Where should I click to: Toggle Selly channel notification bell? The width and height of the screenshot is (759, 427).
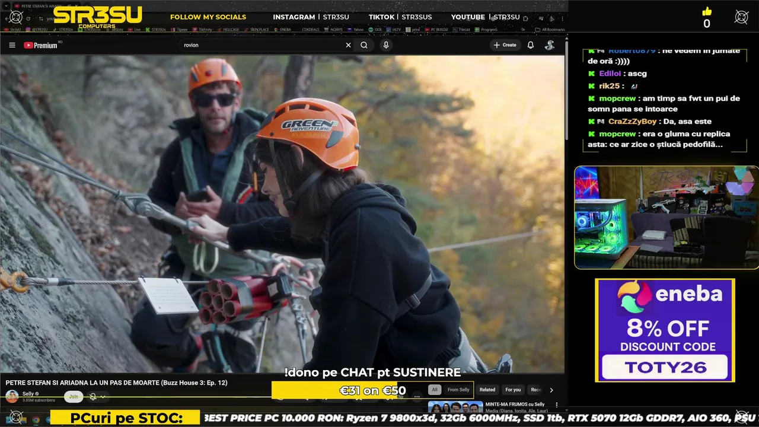click(93, 397)
